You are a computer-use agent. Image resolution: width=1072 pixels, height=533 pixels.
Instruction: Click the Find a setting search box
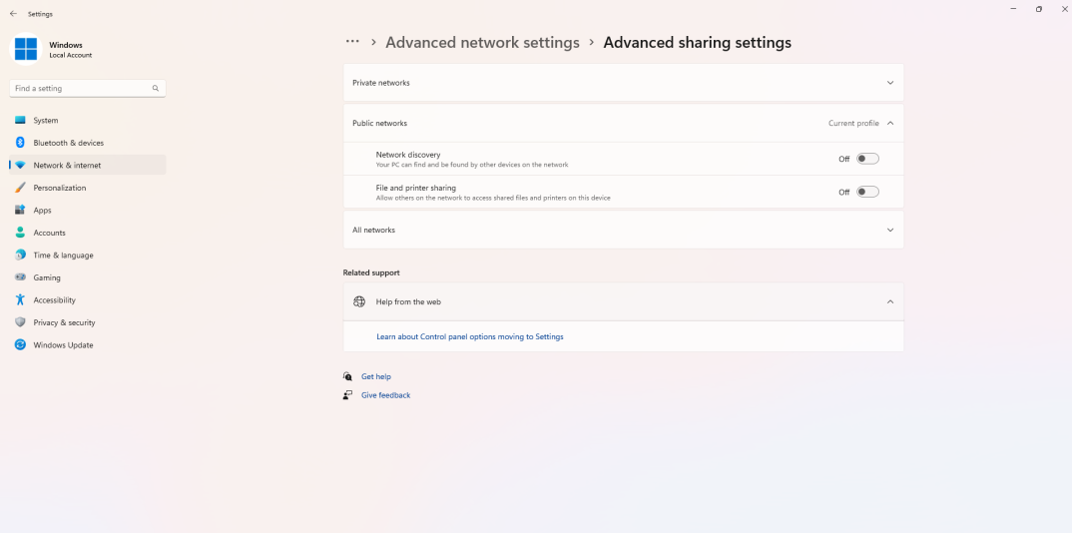click(88, 88)
